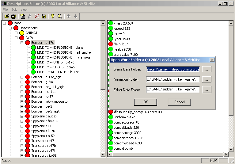Open the View menu
The width and height of the screenshot is (235, 164).
tap(24, 10)
